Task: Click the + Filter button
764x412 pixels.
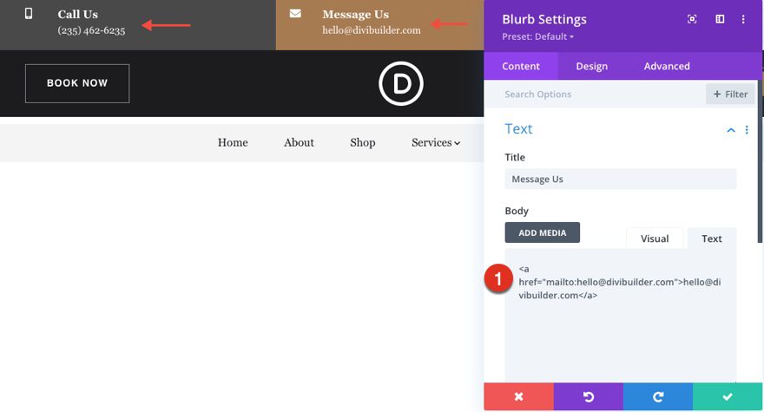Action: pos(730,94)
